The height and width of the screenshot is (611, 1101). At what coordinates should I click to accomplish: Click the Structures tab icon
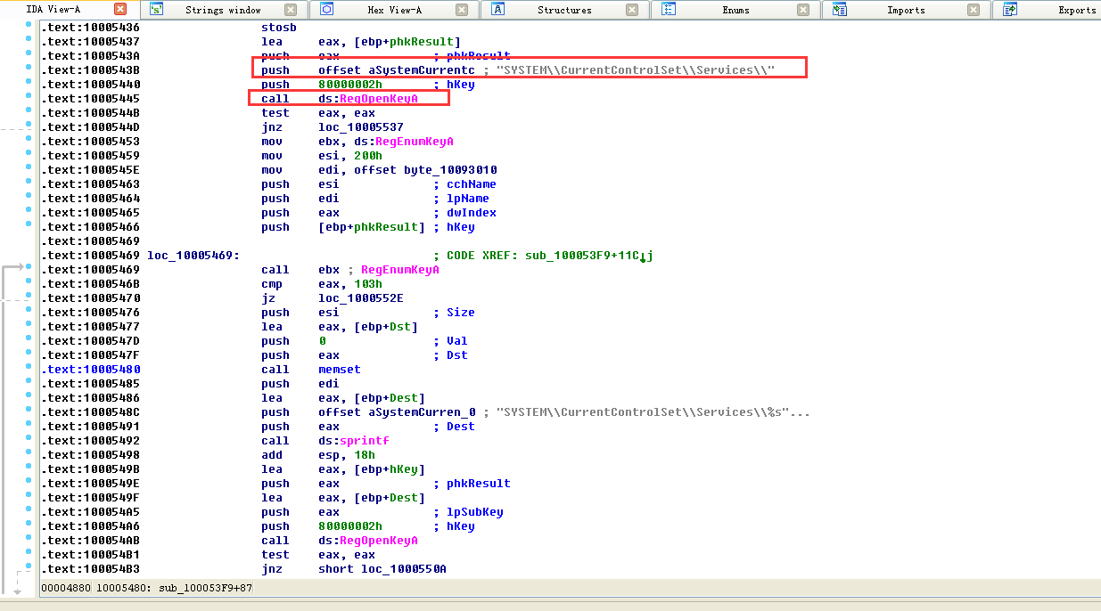[x=497, y=10]
